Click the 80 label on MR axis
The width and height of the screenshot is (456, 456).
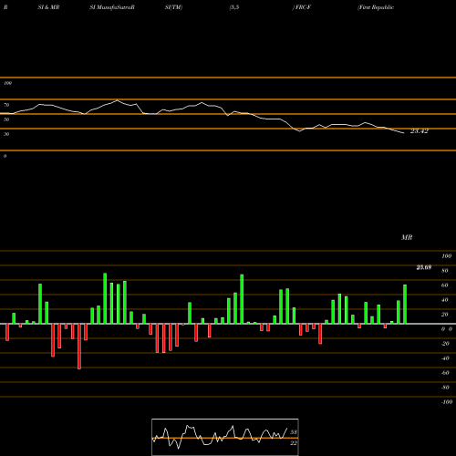click(445, 271)
